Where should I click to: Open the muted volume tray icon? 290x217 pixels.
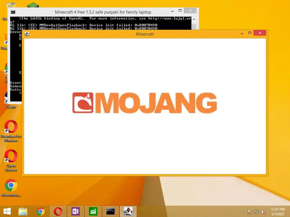(263, 212)
